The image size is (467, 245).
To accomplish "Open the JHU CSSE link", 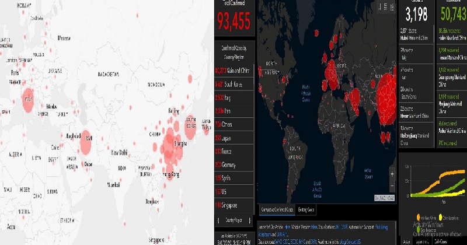I will click(341, 227).
